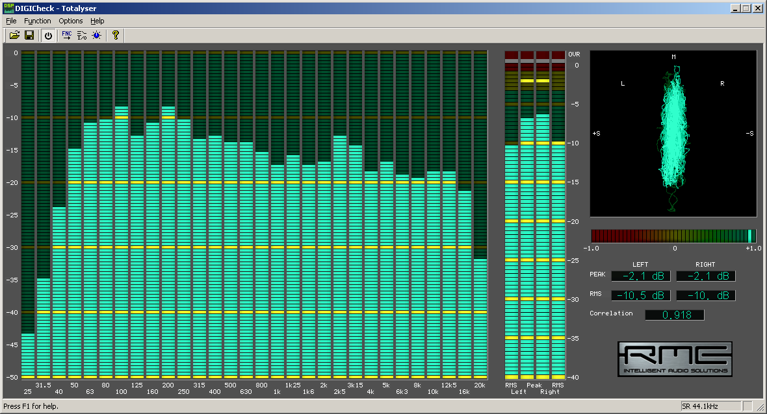This screenshot has height=414, width=767.
Task: Click the RMS Right level meter
Action: click(558, 215)
